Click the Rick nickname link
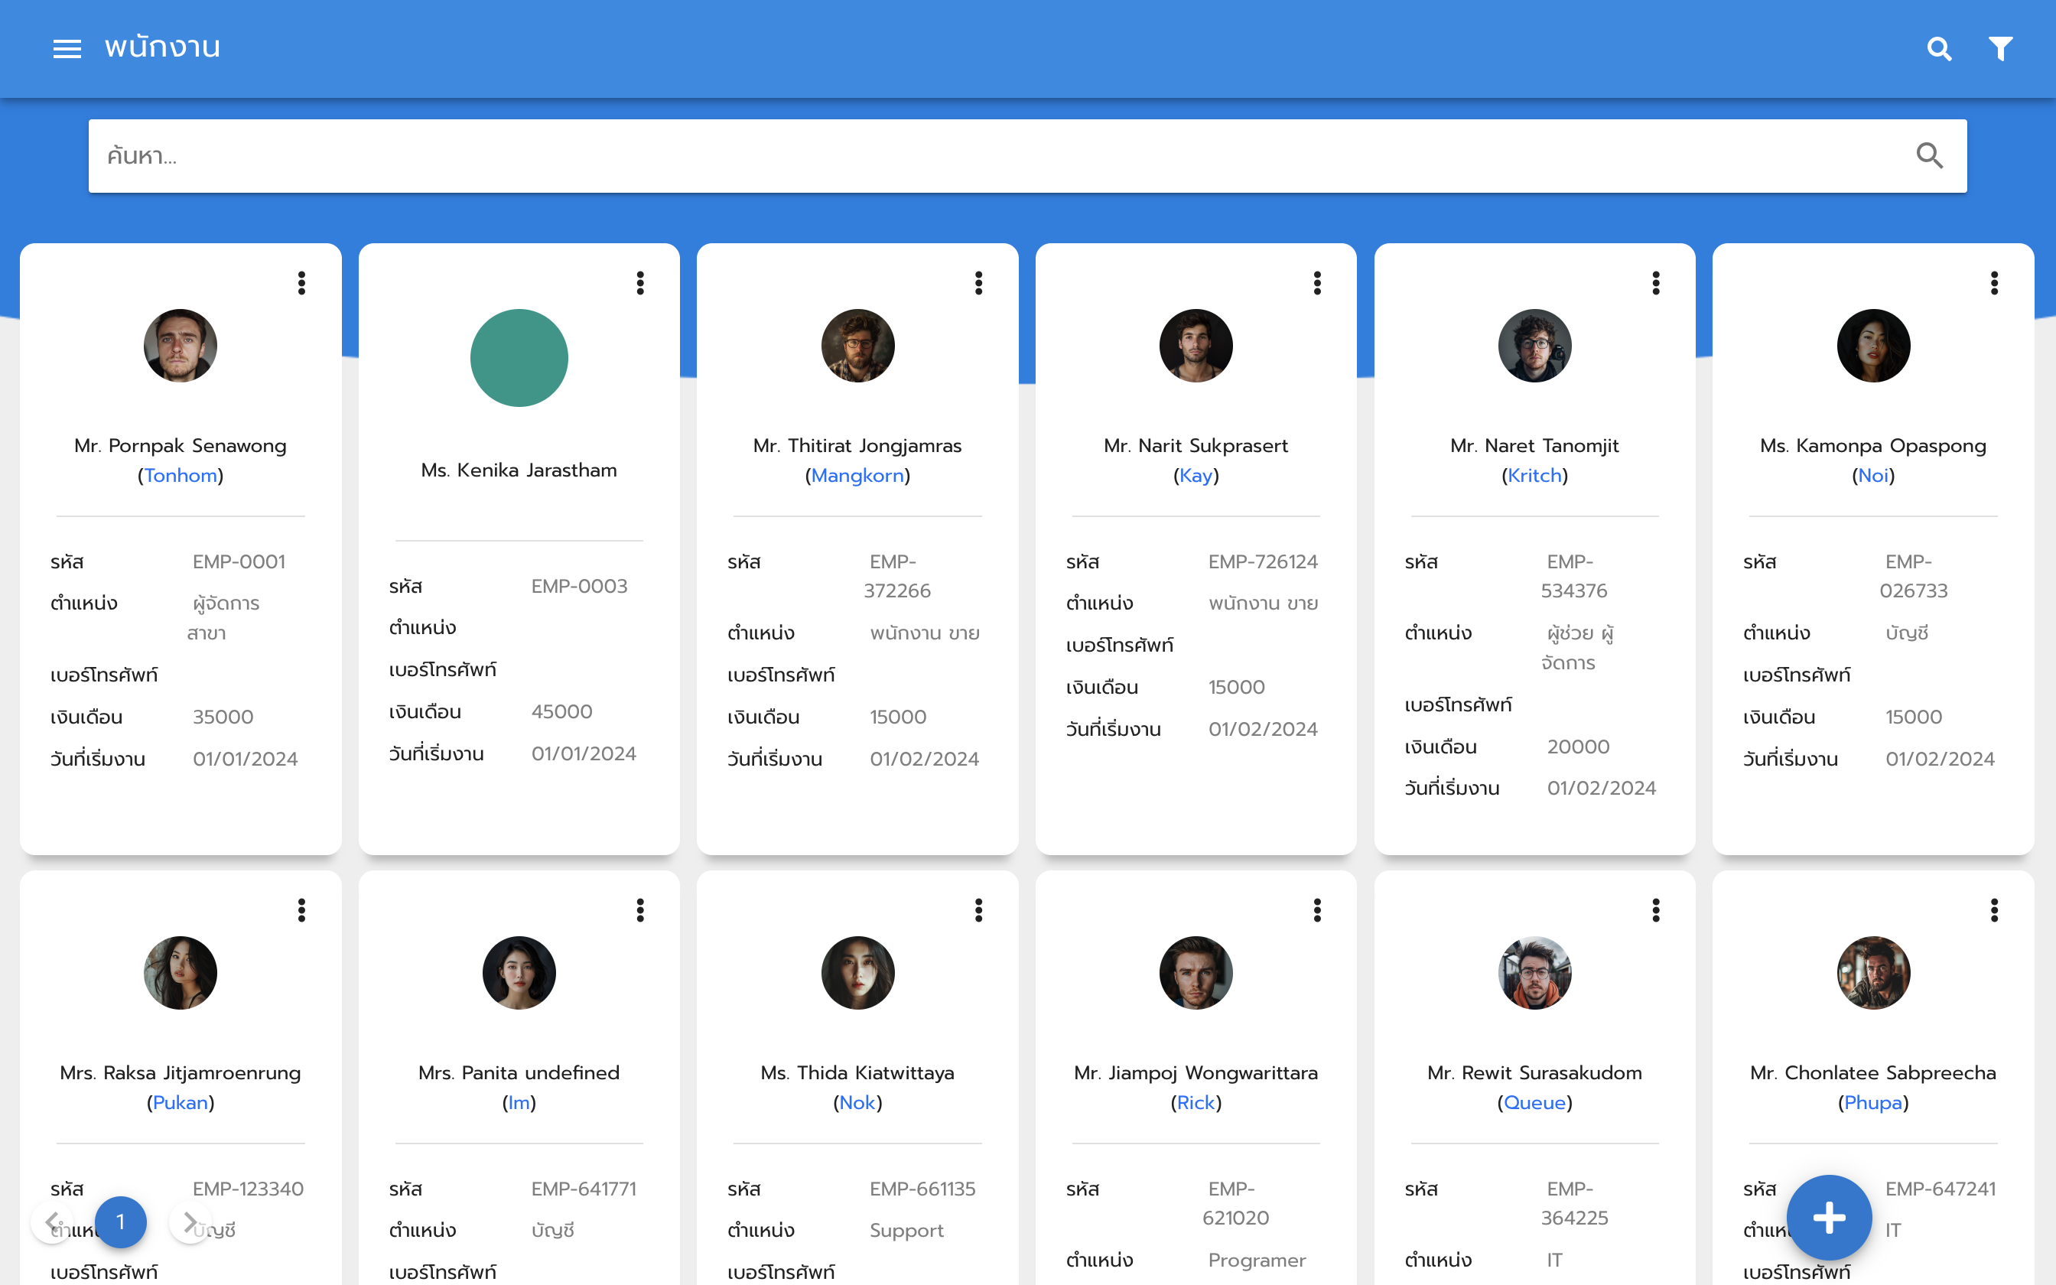The width and height of the screenshot is (2056, 1285). [x=1196, y=1103]
